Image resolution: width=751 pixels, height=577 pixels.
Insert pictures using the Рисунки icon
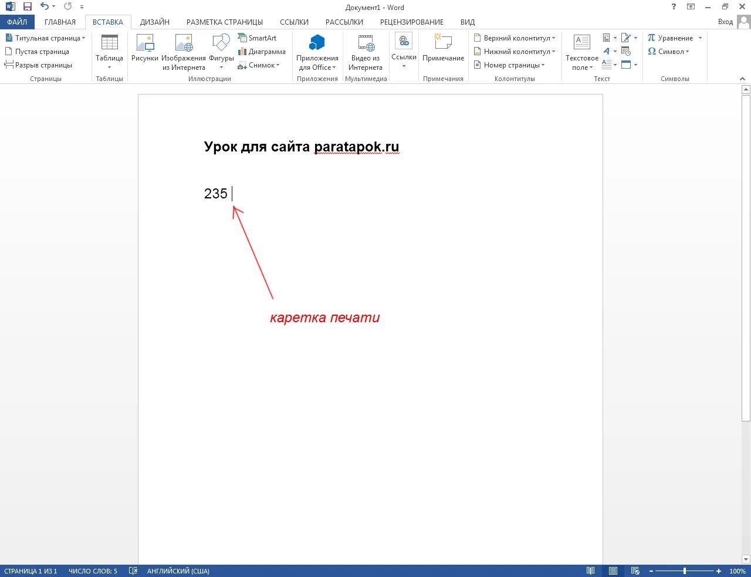click(x=145, y=48)
